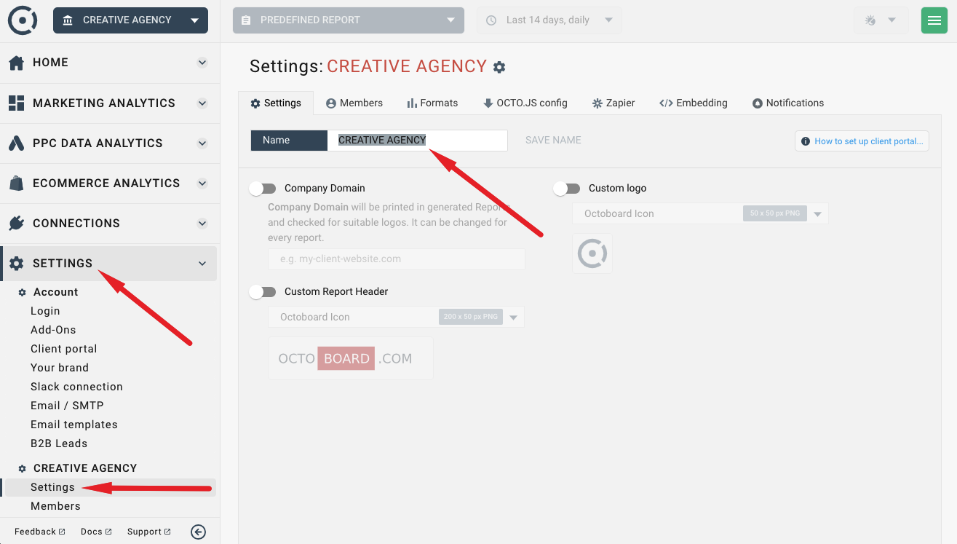Viewport: 957px width, 544px height.
Task: Open the Add-Ons settings page
Action: point(53,330)
